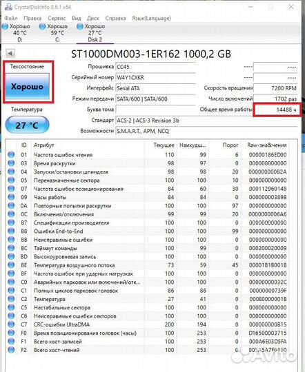Click status icon for attribute F0
Screen dimensions: 305x372
[11, 333]
